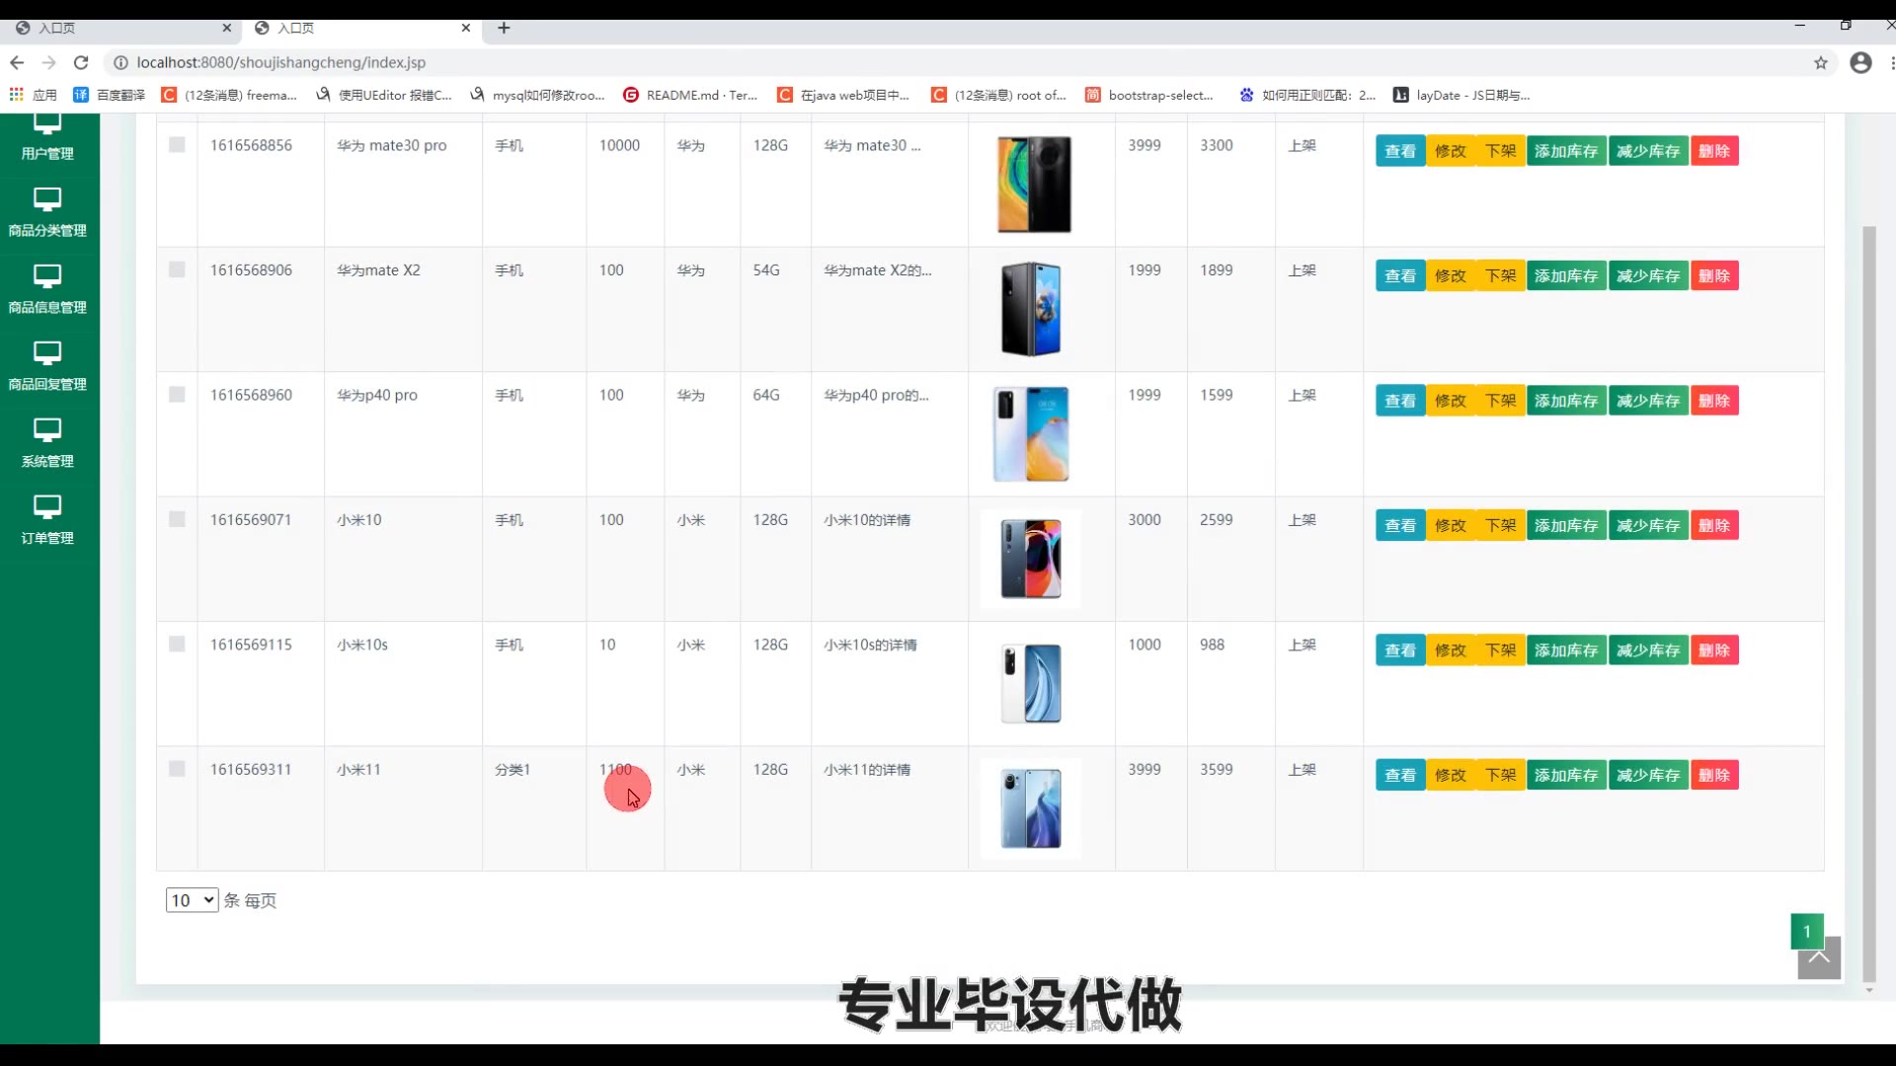Click 查看 button for 华为mate X2
This screenshot has width=1896, height=1066.
click(x=1399, y=276)
